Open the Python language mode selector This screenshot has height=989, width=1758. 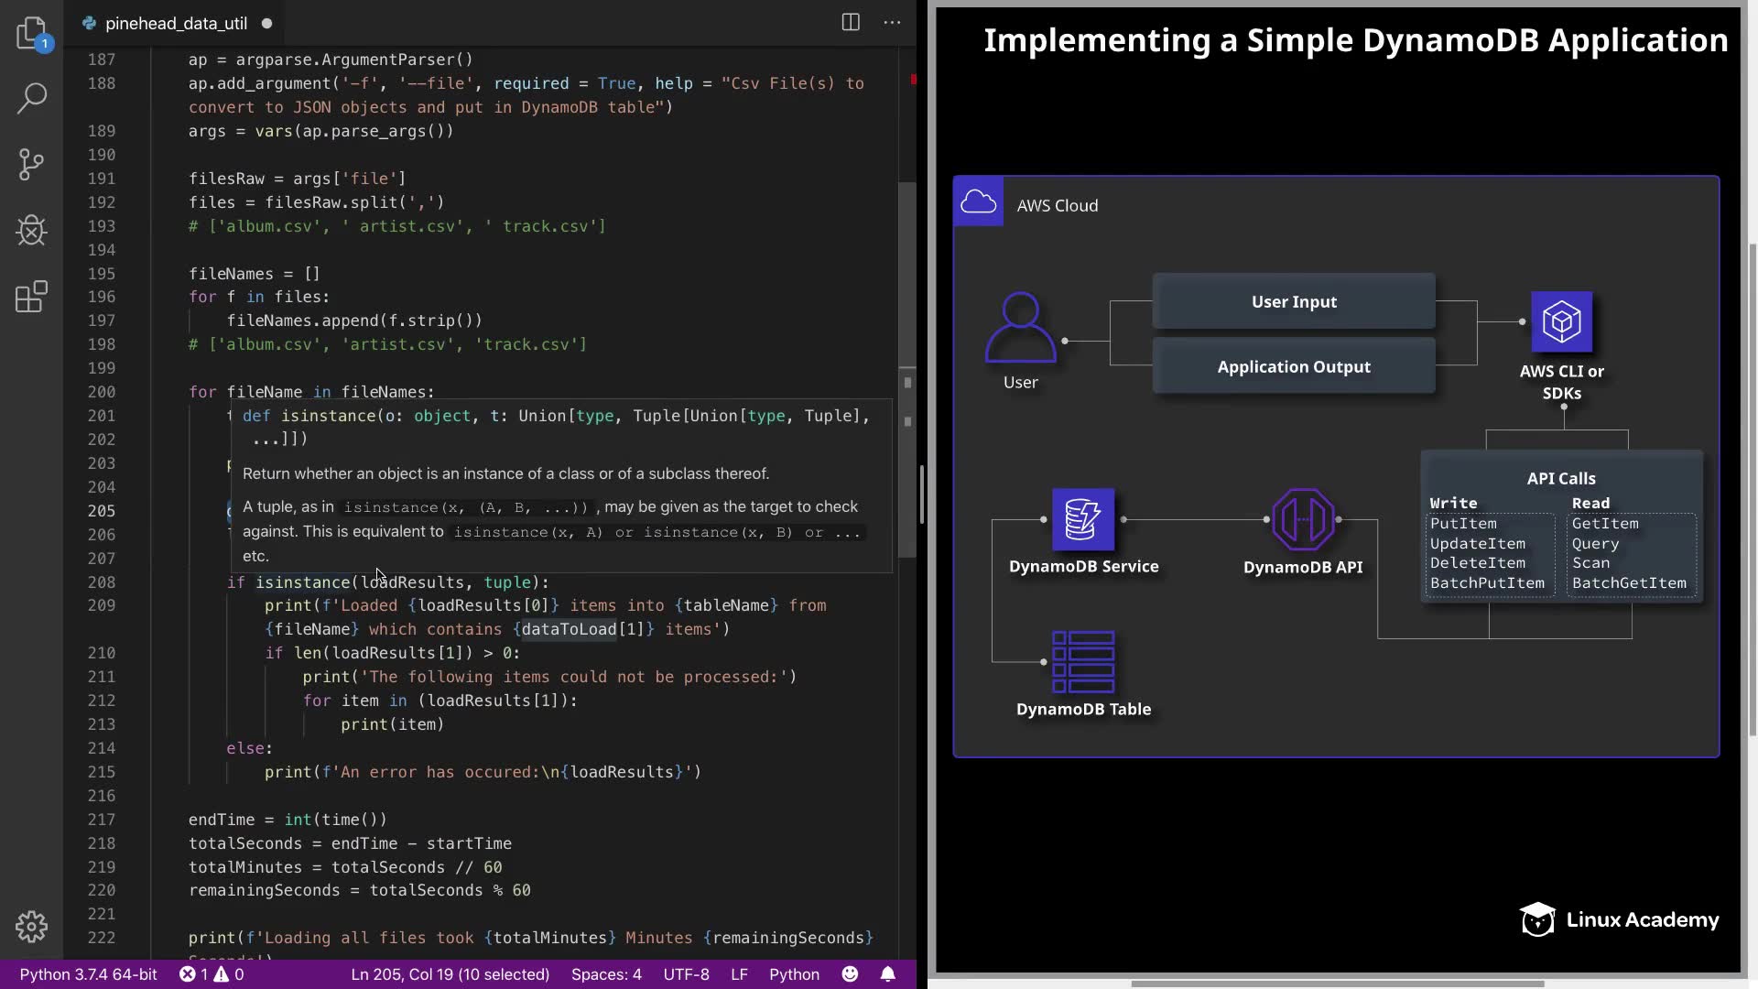[794, 974]
